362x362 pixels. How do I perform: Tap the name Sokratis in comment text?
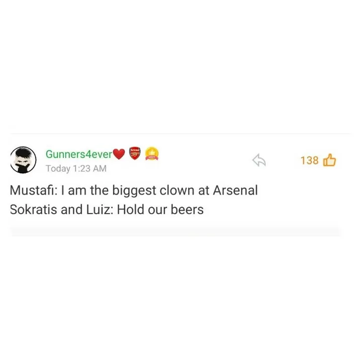coord(33,210)
